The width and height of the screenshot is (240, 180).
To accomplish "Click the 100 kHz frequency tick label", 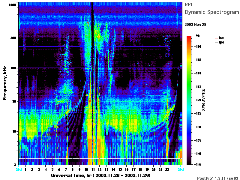I will pyautogui.click(x=13, y=68).
